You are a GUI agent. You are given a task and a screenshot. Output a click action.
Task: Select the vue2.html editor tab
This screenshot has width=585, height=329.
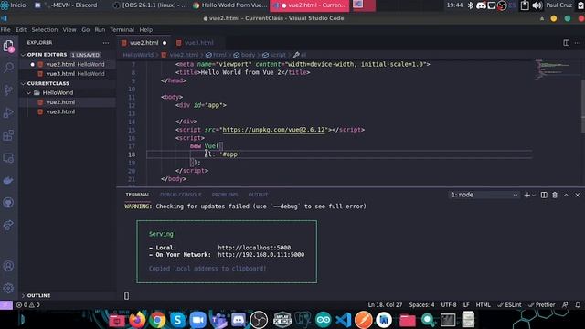click(144, 43)
